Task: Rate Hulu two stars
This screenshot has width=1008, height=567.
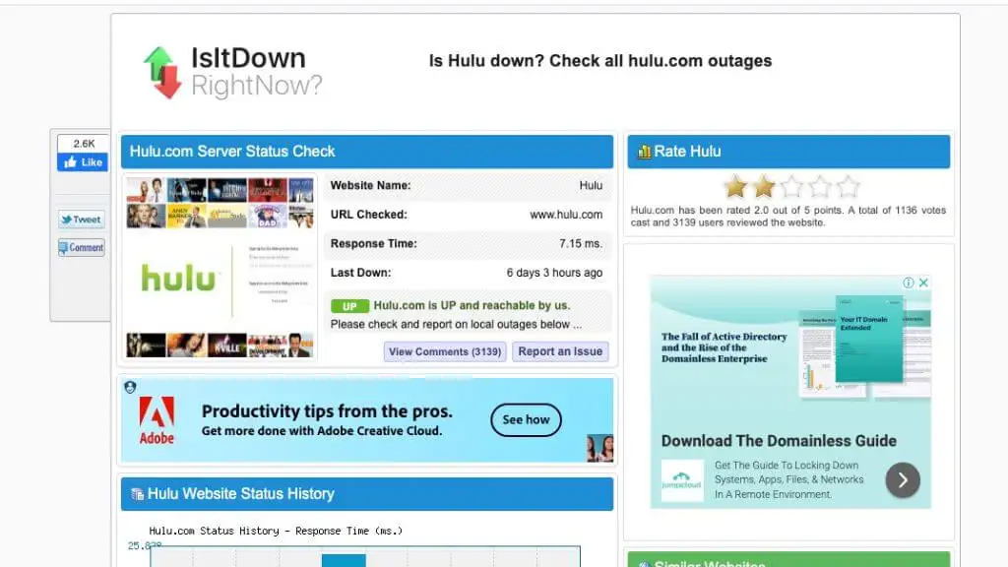Action: point(763,186)
